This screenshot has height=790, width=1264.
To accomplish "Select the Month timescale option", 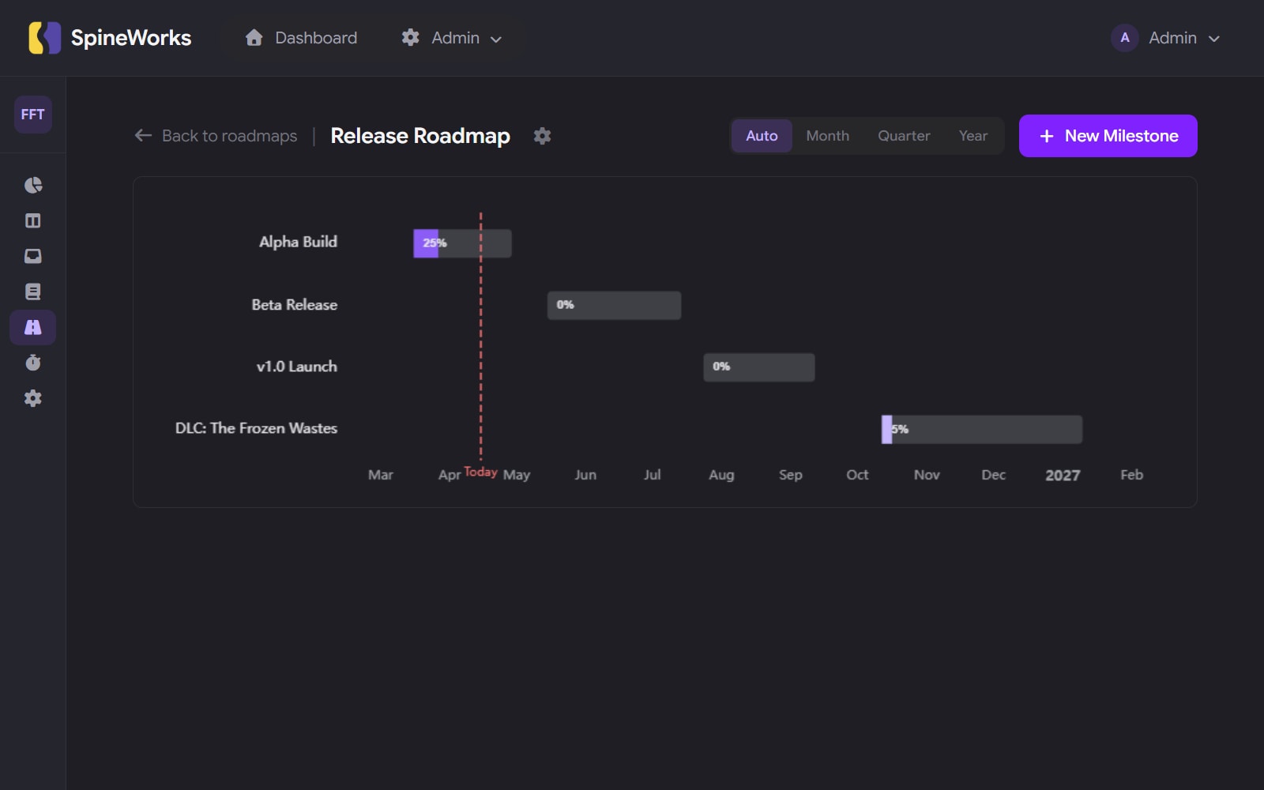I will coord(827,135).
